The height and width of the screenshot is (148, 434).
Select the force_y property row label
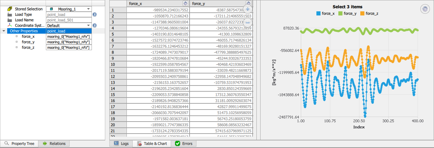[28, 42]
